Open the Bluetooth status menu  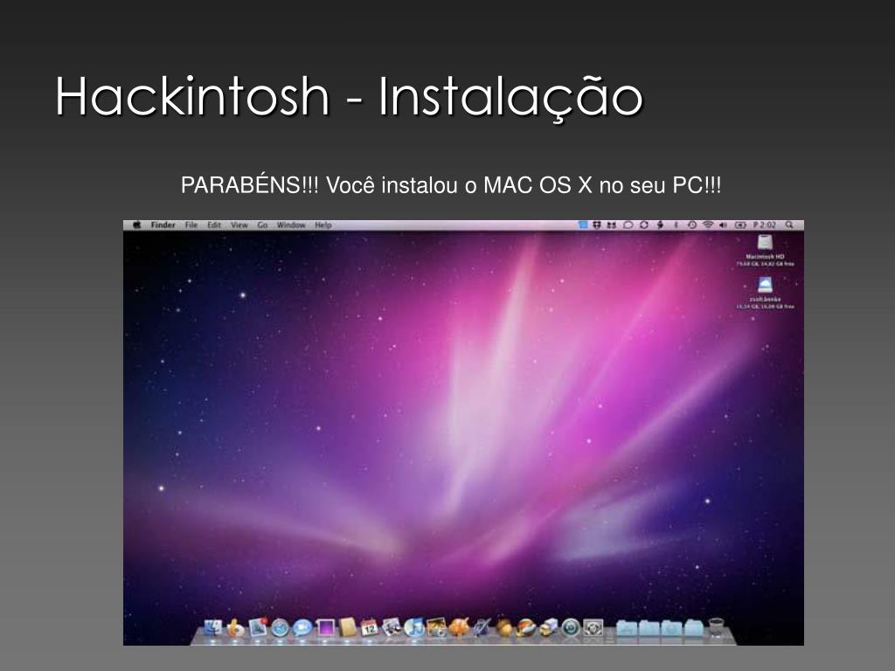coord(676,225)
